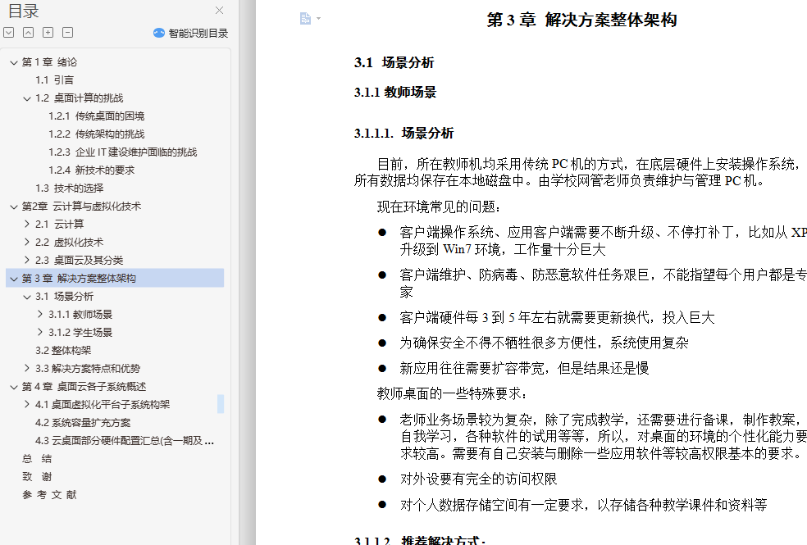Go to 1.2.4 新技术的要求
This screenshot has width=807, height=545.
[92, 170]
